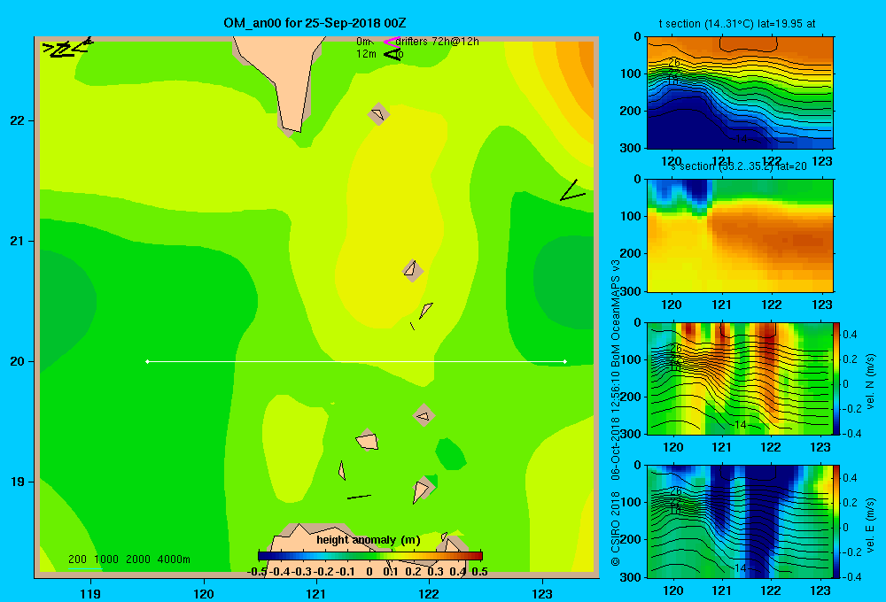Click latitude label 21 on main map axis
Image resolution: width=886 pixels, height=602 pixels.
(x=17, y=241)
